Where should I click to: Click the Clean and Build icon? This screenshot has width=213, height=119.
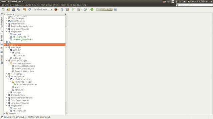(67, 9)
